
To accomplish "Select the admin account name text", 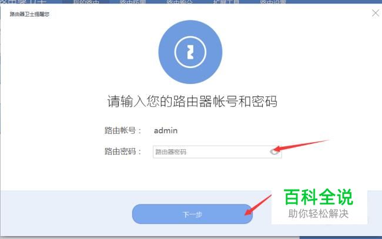I will click(x=166, y=131).
